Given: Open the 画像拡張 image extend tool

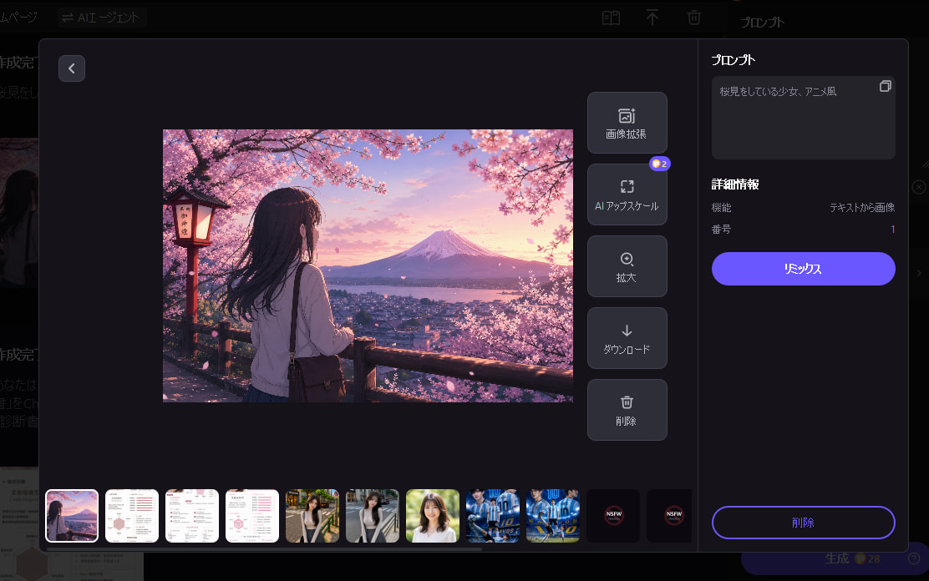Looking at the screenshot, I should tap(627, 123).
